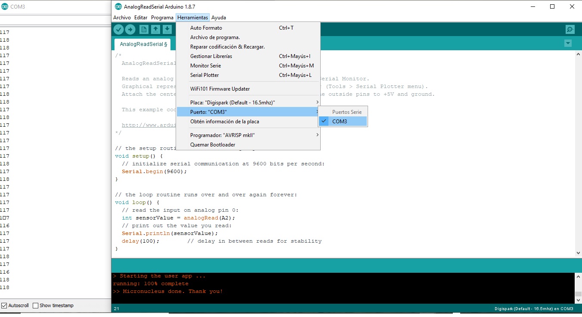Click the Save sketch down-arrow icon

(167, 29)
